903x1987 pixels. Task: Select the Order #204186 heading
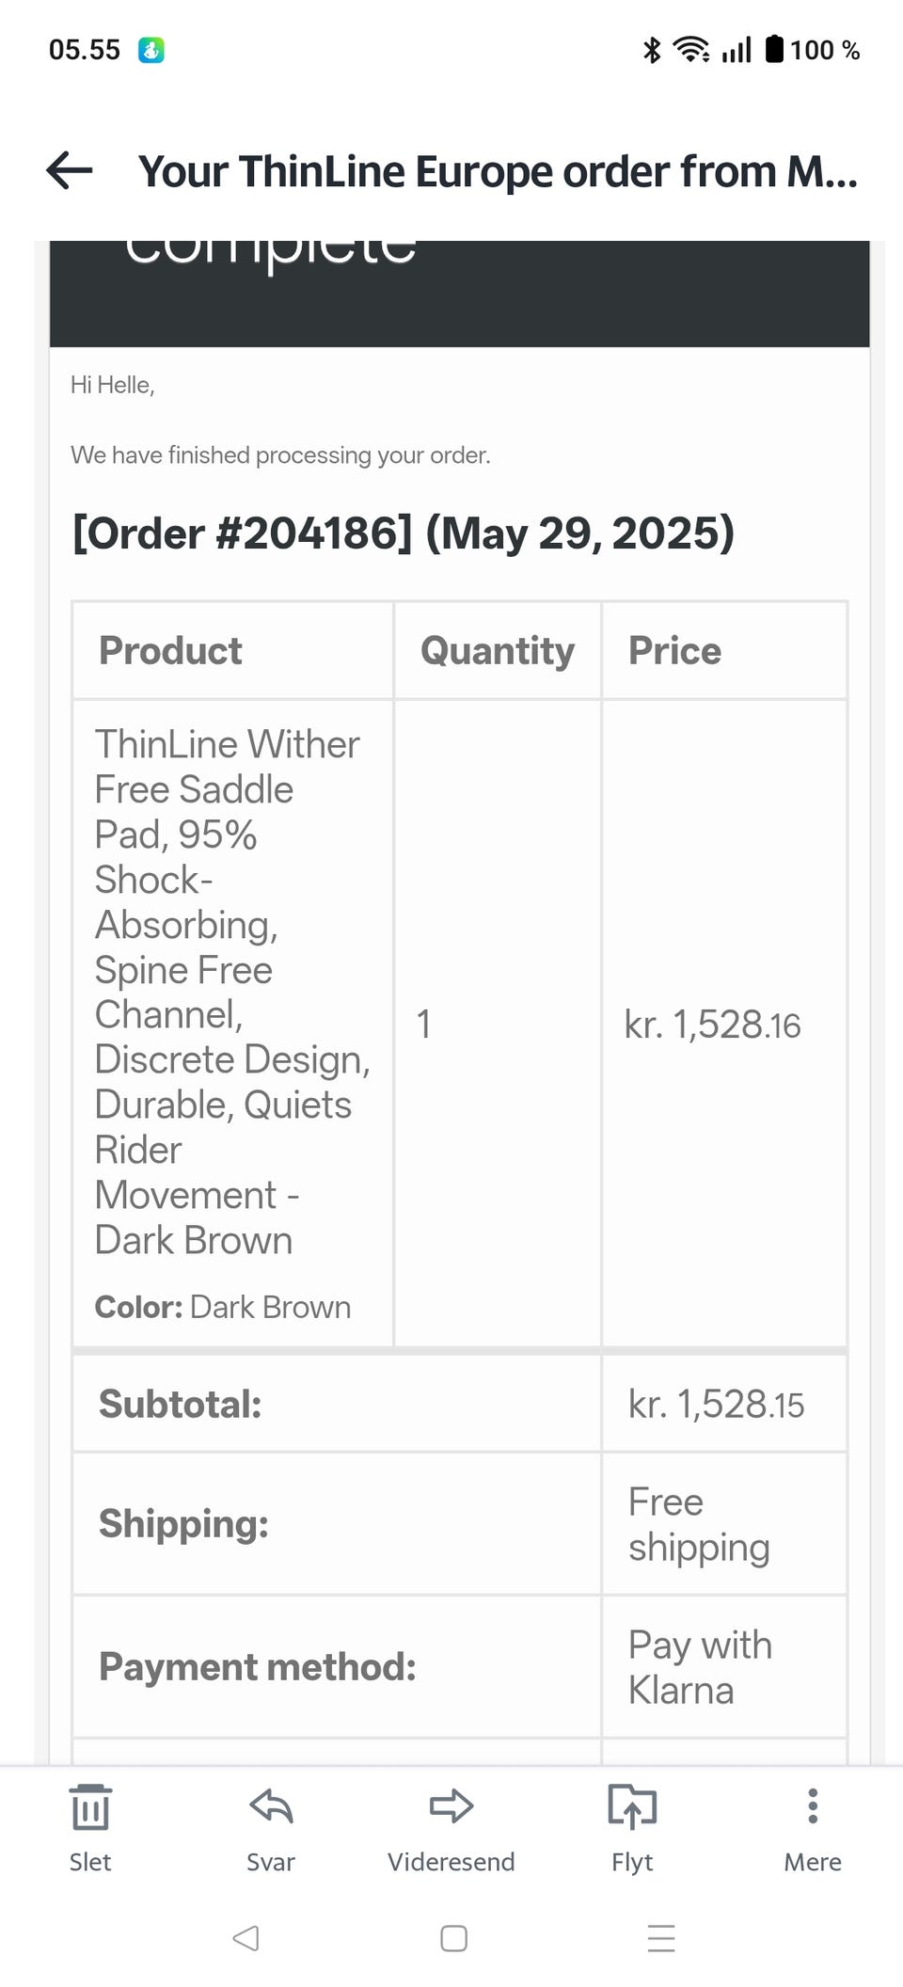pyautogui.click(x=404, y=533)
